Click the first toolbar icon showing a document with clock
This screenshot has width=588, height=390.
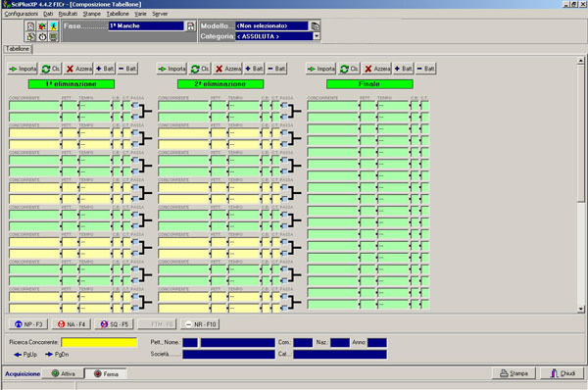pos(30,25)
